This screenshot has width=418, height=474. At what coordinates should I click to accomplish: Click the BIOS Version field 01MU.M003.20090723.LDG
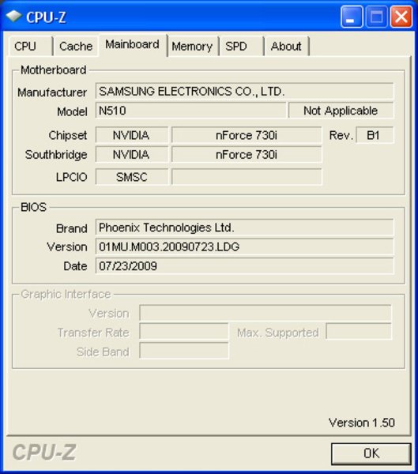click(244, 246)
